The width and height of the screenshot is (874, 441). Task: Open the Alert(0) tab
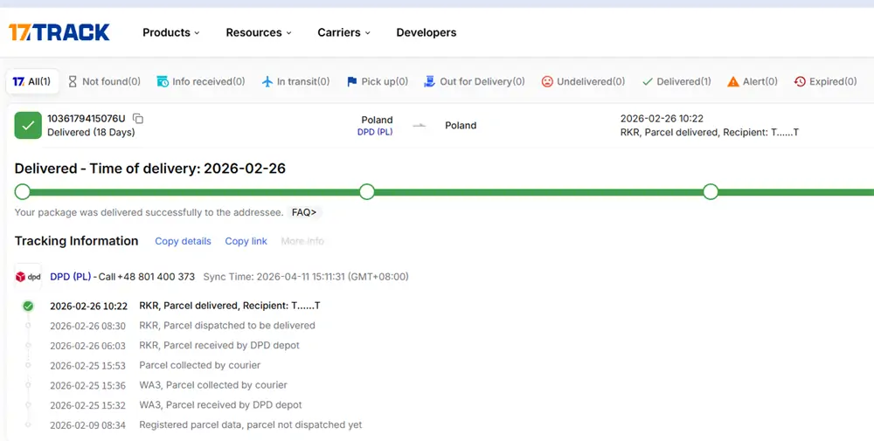click(753, 81)
